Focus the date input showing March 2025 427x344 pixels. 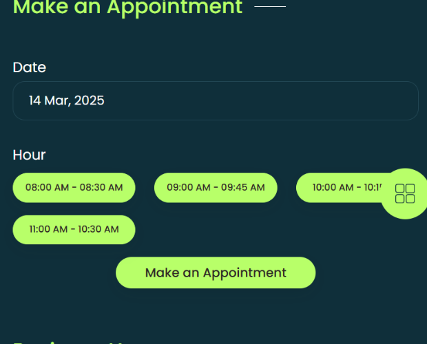pos(216,100)
